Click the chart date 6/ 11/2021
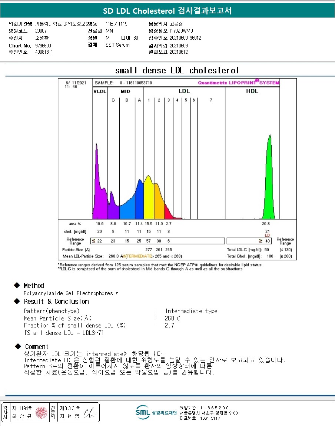335x426 pixels. pyautogui.click(x=76, y=83)
